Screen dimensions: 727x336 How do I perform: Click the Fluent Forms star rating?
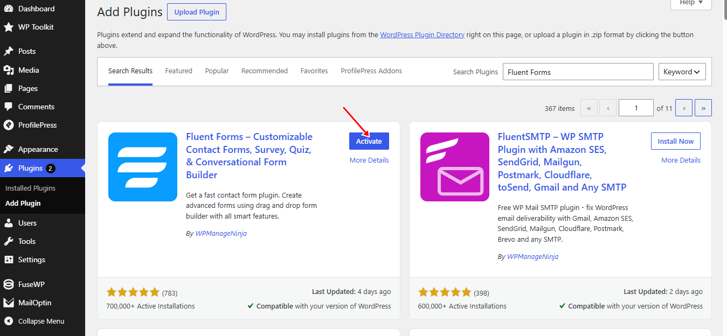click(x=133, y=292)
